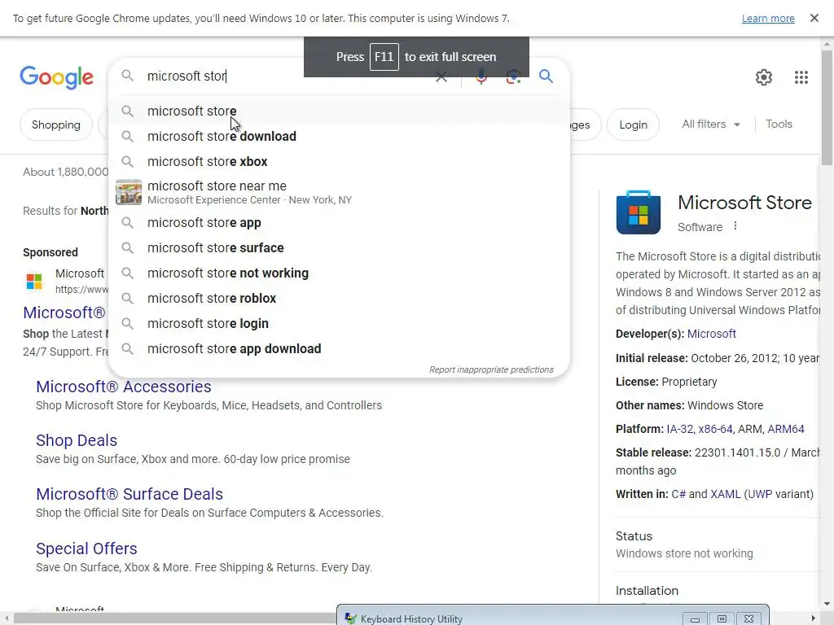Image resolution: width=834 pixels, height=625 pixels.
Task: Open the IA-32 platform link
Action: tap(680, 429)
